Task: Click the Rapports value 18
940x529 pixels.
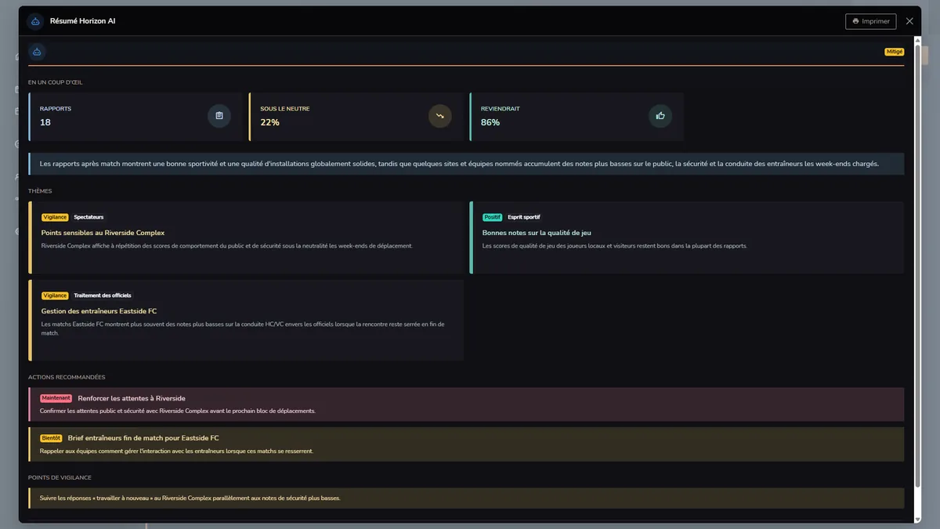Action: (x=45, y=122)
